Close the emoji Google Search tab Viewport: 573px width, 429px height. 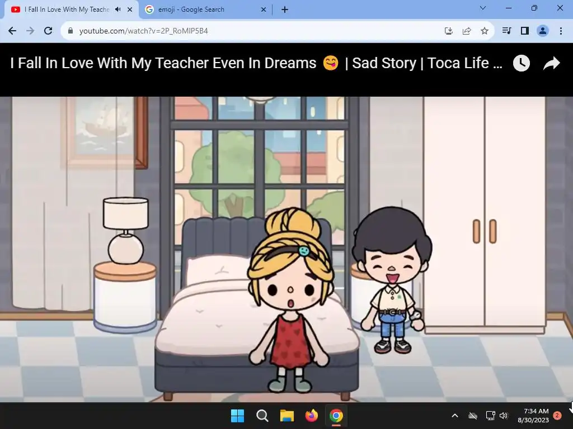pyautogui.click(x=264, y=9)
